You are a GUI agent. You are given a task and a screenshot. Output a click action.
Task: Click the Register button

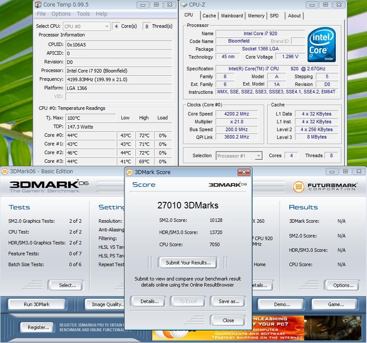click(x=38, y=327)
